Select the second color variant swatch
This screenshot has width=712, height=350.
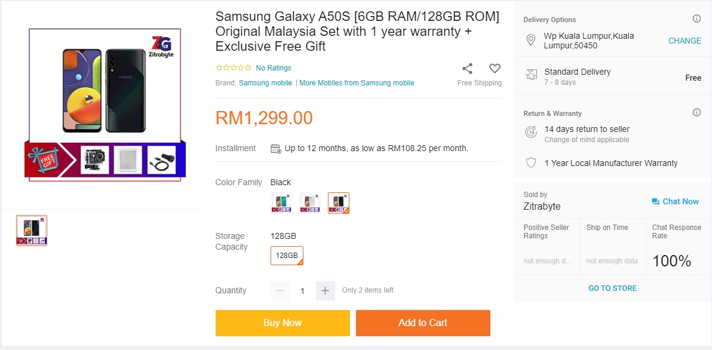tap(310, 203)
